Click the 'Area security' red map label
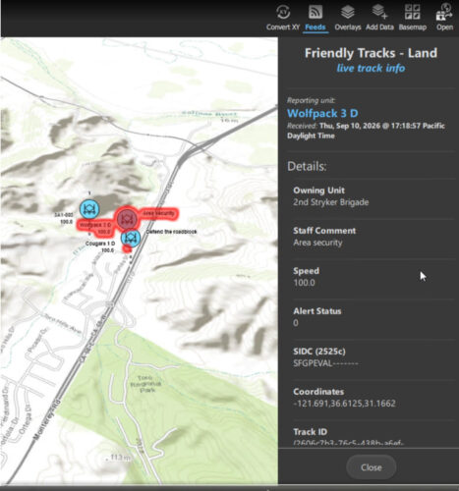The width and height of the screenshot is (459, 491). 159,213
